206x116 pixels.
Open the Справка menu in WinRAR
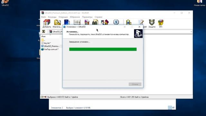(x=98, y=17)
